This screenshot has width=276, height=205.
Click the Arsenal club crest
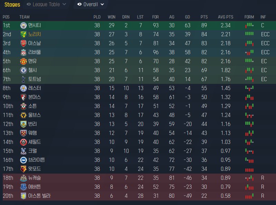(23, 43)
